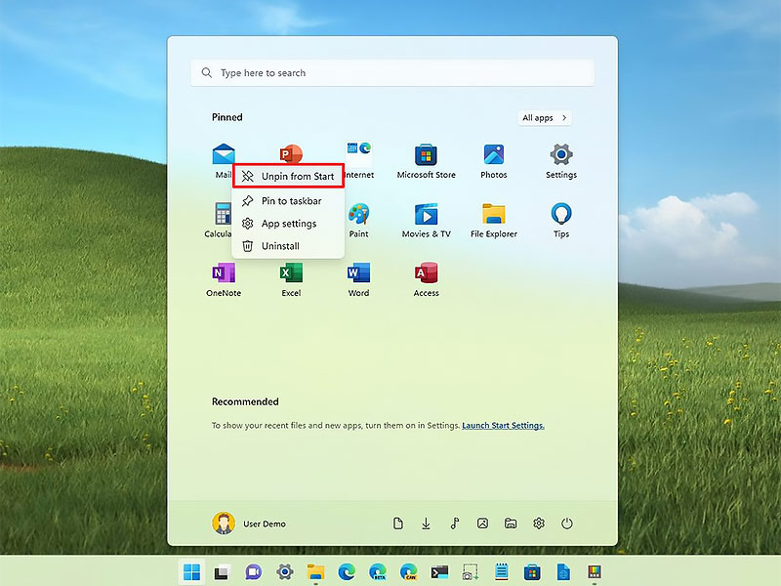Select Uninstall in the context menu
Screen dimensions: 781x586
288,246
